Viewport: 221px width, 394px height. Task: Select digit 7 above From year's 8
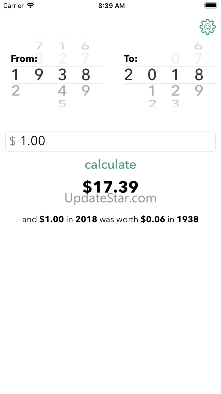(x=86, y=59)
